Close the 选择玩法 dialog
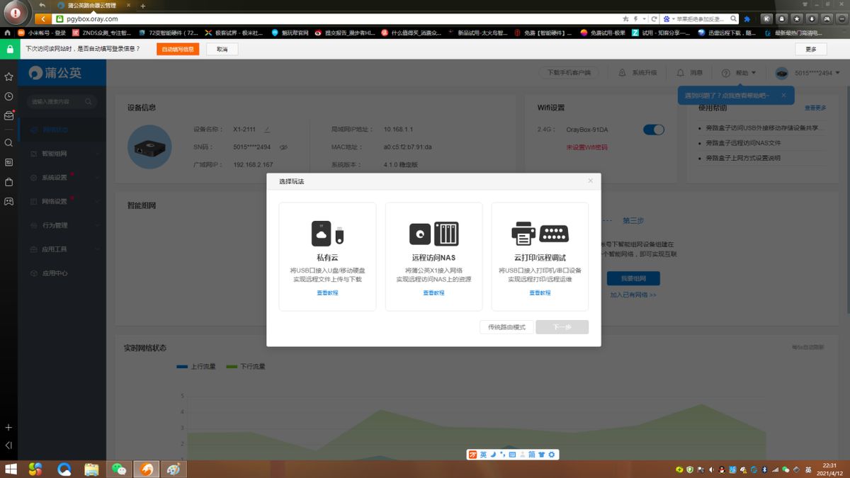The width and height of the screenshot is (850, 478). point(591,181)
